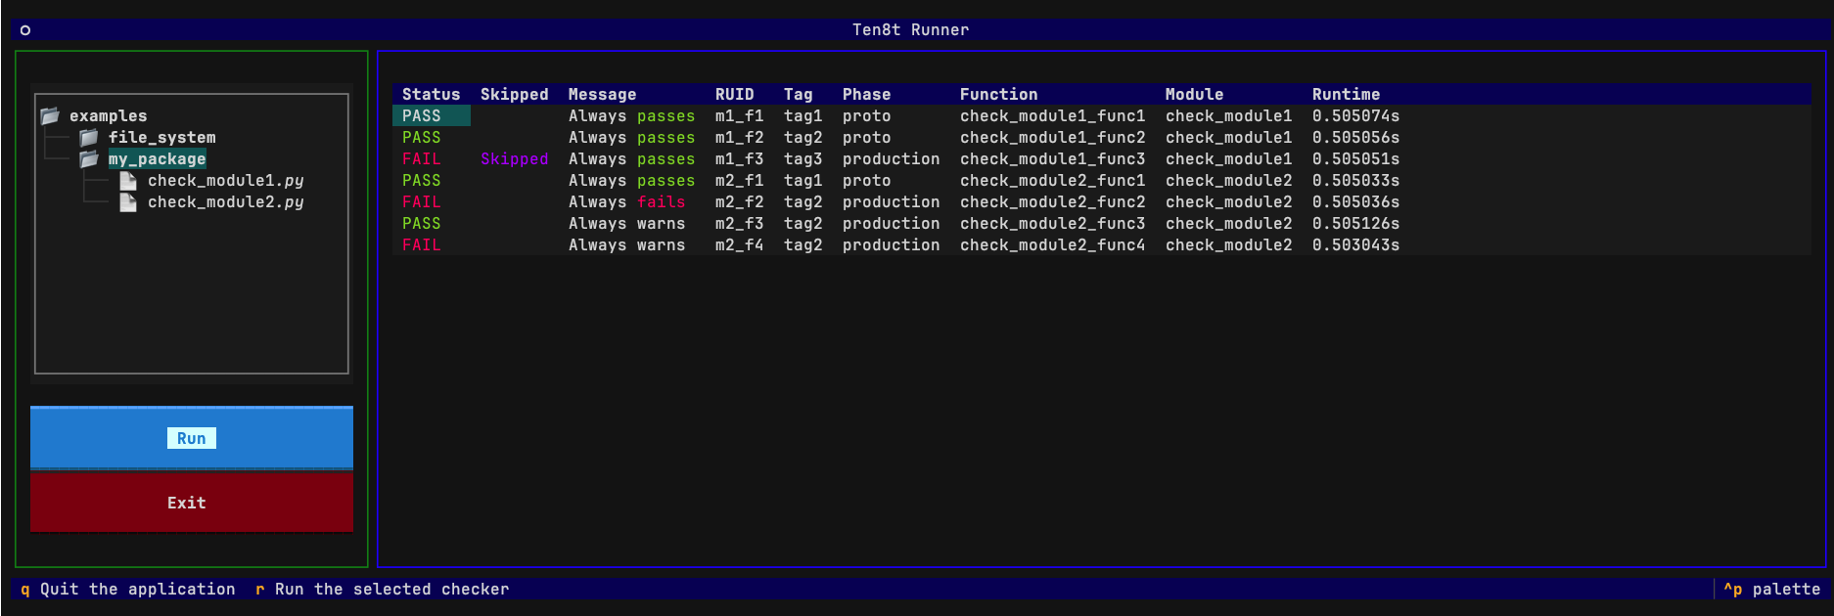Viewport: 1834px width, 616px height.
Task: Click the red Exit button
Action: click(x=192, y=503)
